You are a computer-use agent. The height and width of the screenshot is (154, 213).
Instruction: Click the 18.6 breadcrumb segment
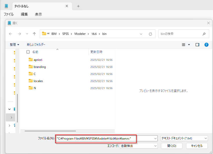(94, 34)
